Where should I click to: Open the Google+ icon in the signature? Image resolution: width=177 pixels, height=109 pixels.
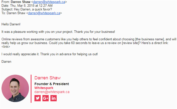(46, 98)
